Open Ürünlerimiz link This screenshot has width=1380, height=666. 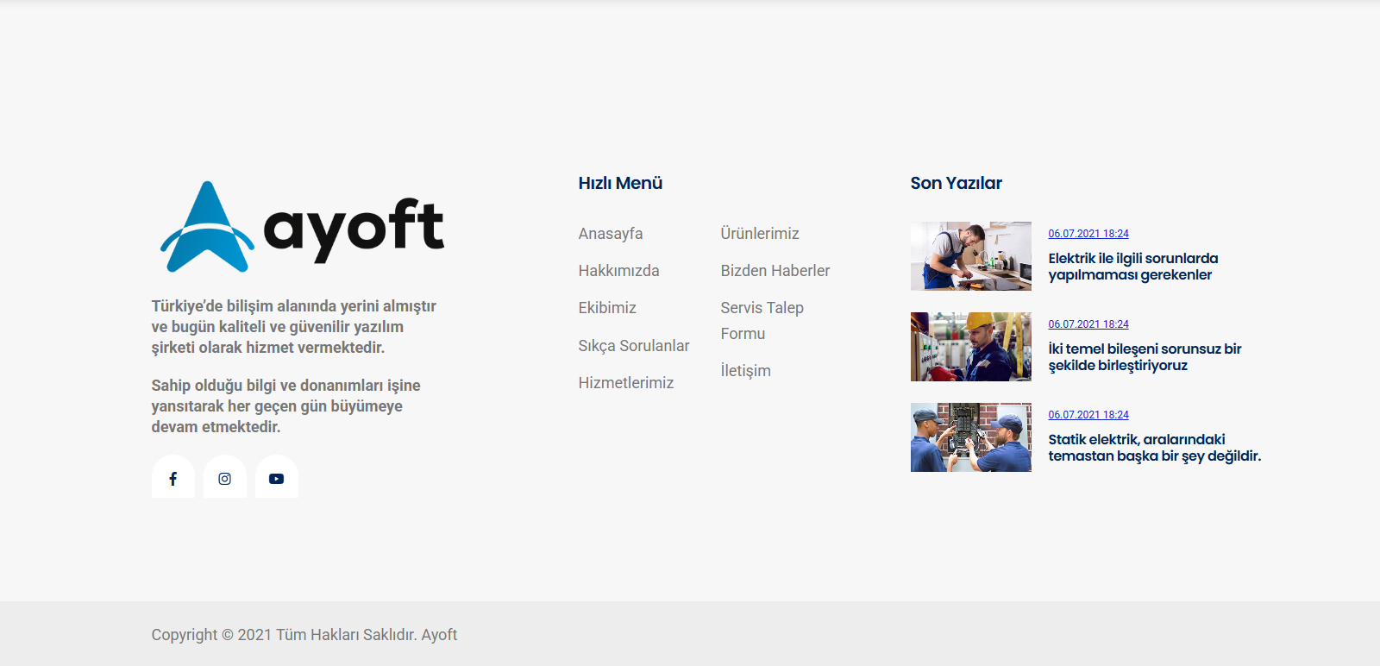click(760, 234)
